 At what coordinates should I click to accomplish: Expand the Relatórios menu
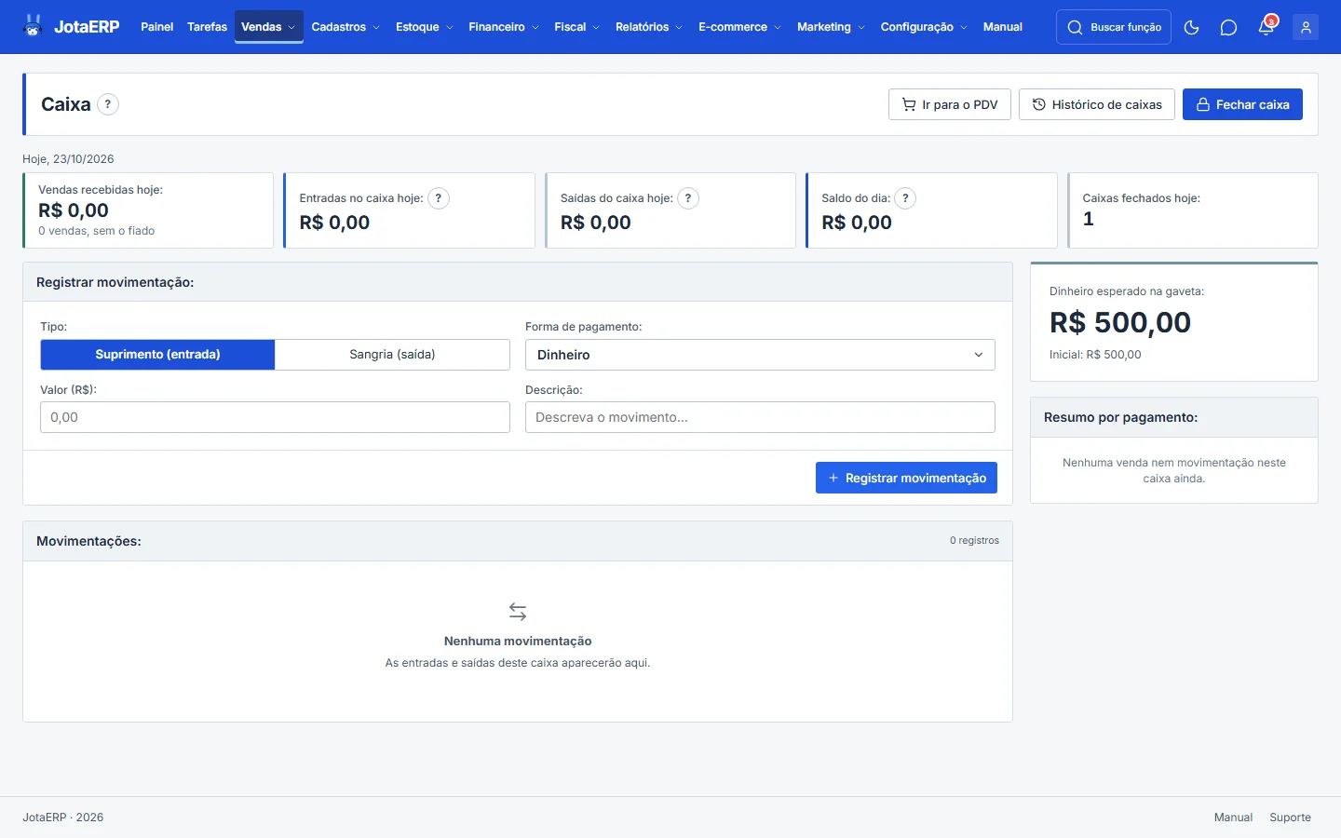[648, 27]
